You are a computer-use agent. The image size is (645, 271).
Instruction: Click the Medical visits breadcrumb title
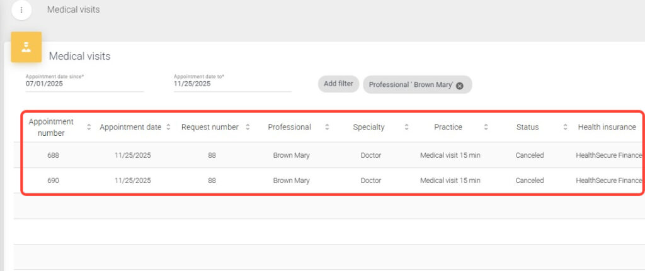tap(73, 10)
